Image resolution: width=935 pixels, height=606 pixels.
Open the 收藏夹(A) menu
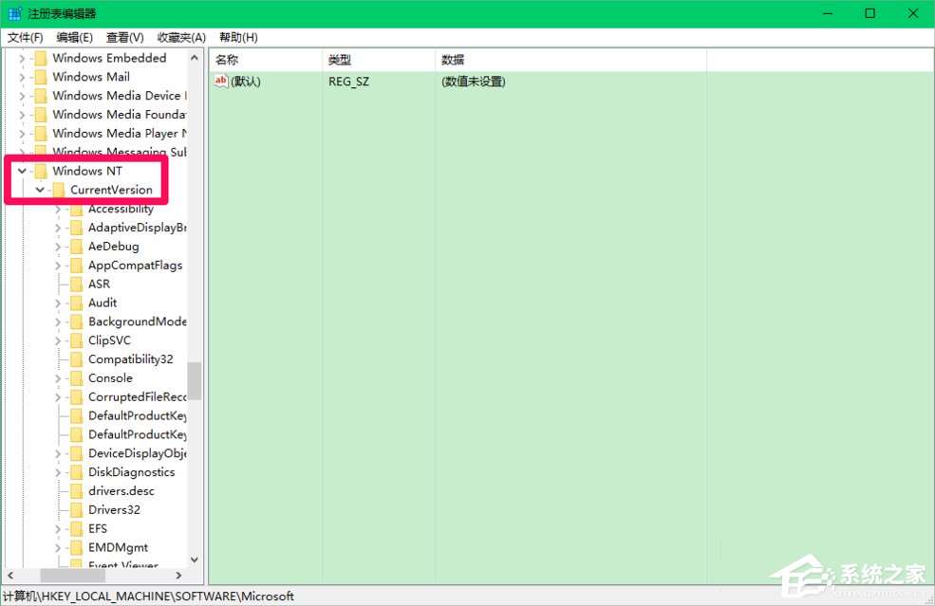(x=179, y=37)
